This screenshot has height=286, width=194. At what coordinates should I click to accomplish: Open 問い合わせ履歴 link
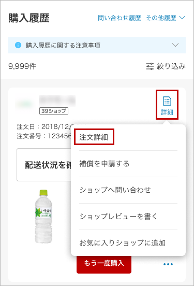120,18
